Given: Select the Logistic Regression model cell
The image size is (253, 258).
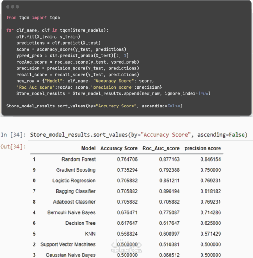Looking at the screenshot, I should pos(74,181).
